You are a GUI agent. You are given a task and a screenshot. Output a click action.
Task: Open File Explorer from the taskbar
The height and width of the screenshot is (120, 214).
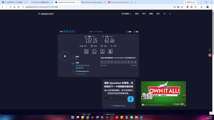(136, 117)
